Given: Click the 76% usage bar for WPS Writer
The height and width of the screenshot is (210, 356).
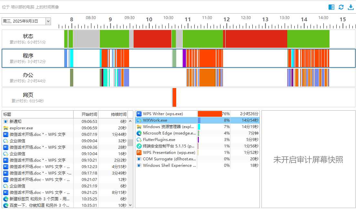Looking at the screenshot, I should pyautogui.click(x=210, y=114).
